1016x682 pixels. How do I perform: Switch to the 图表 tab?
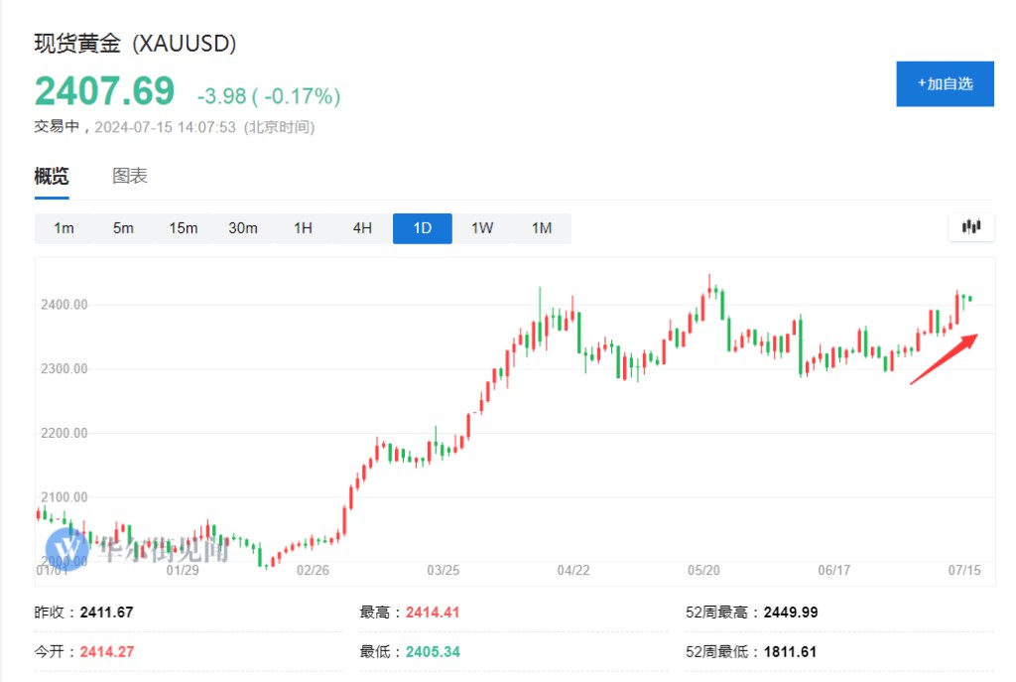coord(130,177)
